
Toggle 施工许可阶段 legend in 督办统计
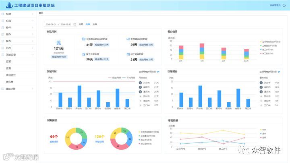click(x=267, y=50)
